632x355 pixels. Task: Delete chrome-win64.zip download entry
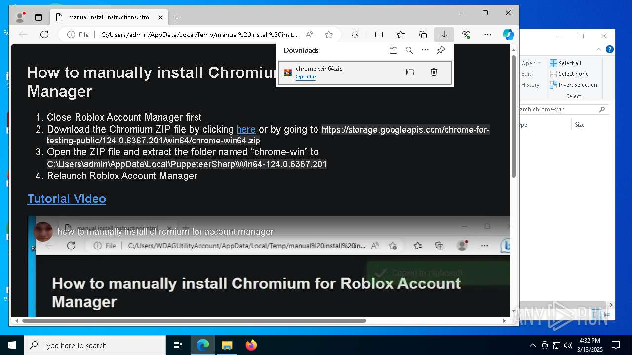tap(434, 72)
